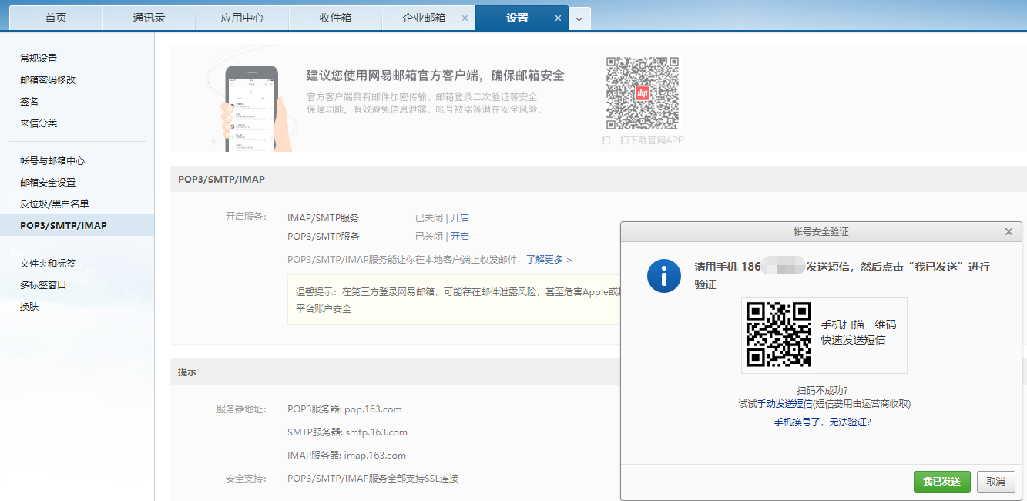Go to the 通讯录 tab
1027x501 pixels.
click(x=149, y=18)
